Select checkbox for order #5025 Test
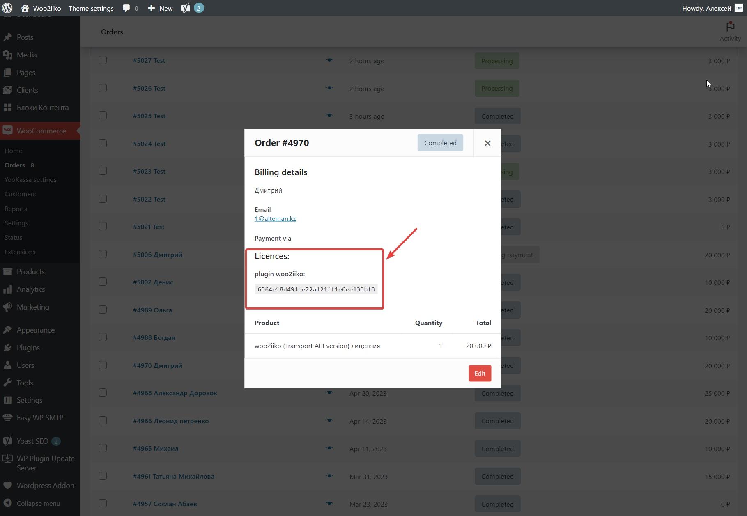This screenshot has width=747, height=516. (103, 116)
